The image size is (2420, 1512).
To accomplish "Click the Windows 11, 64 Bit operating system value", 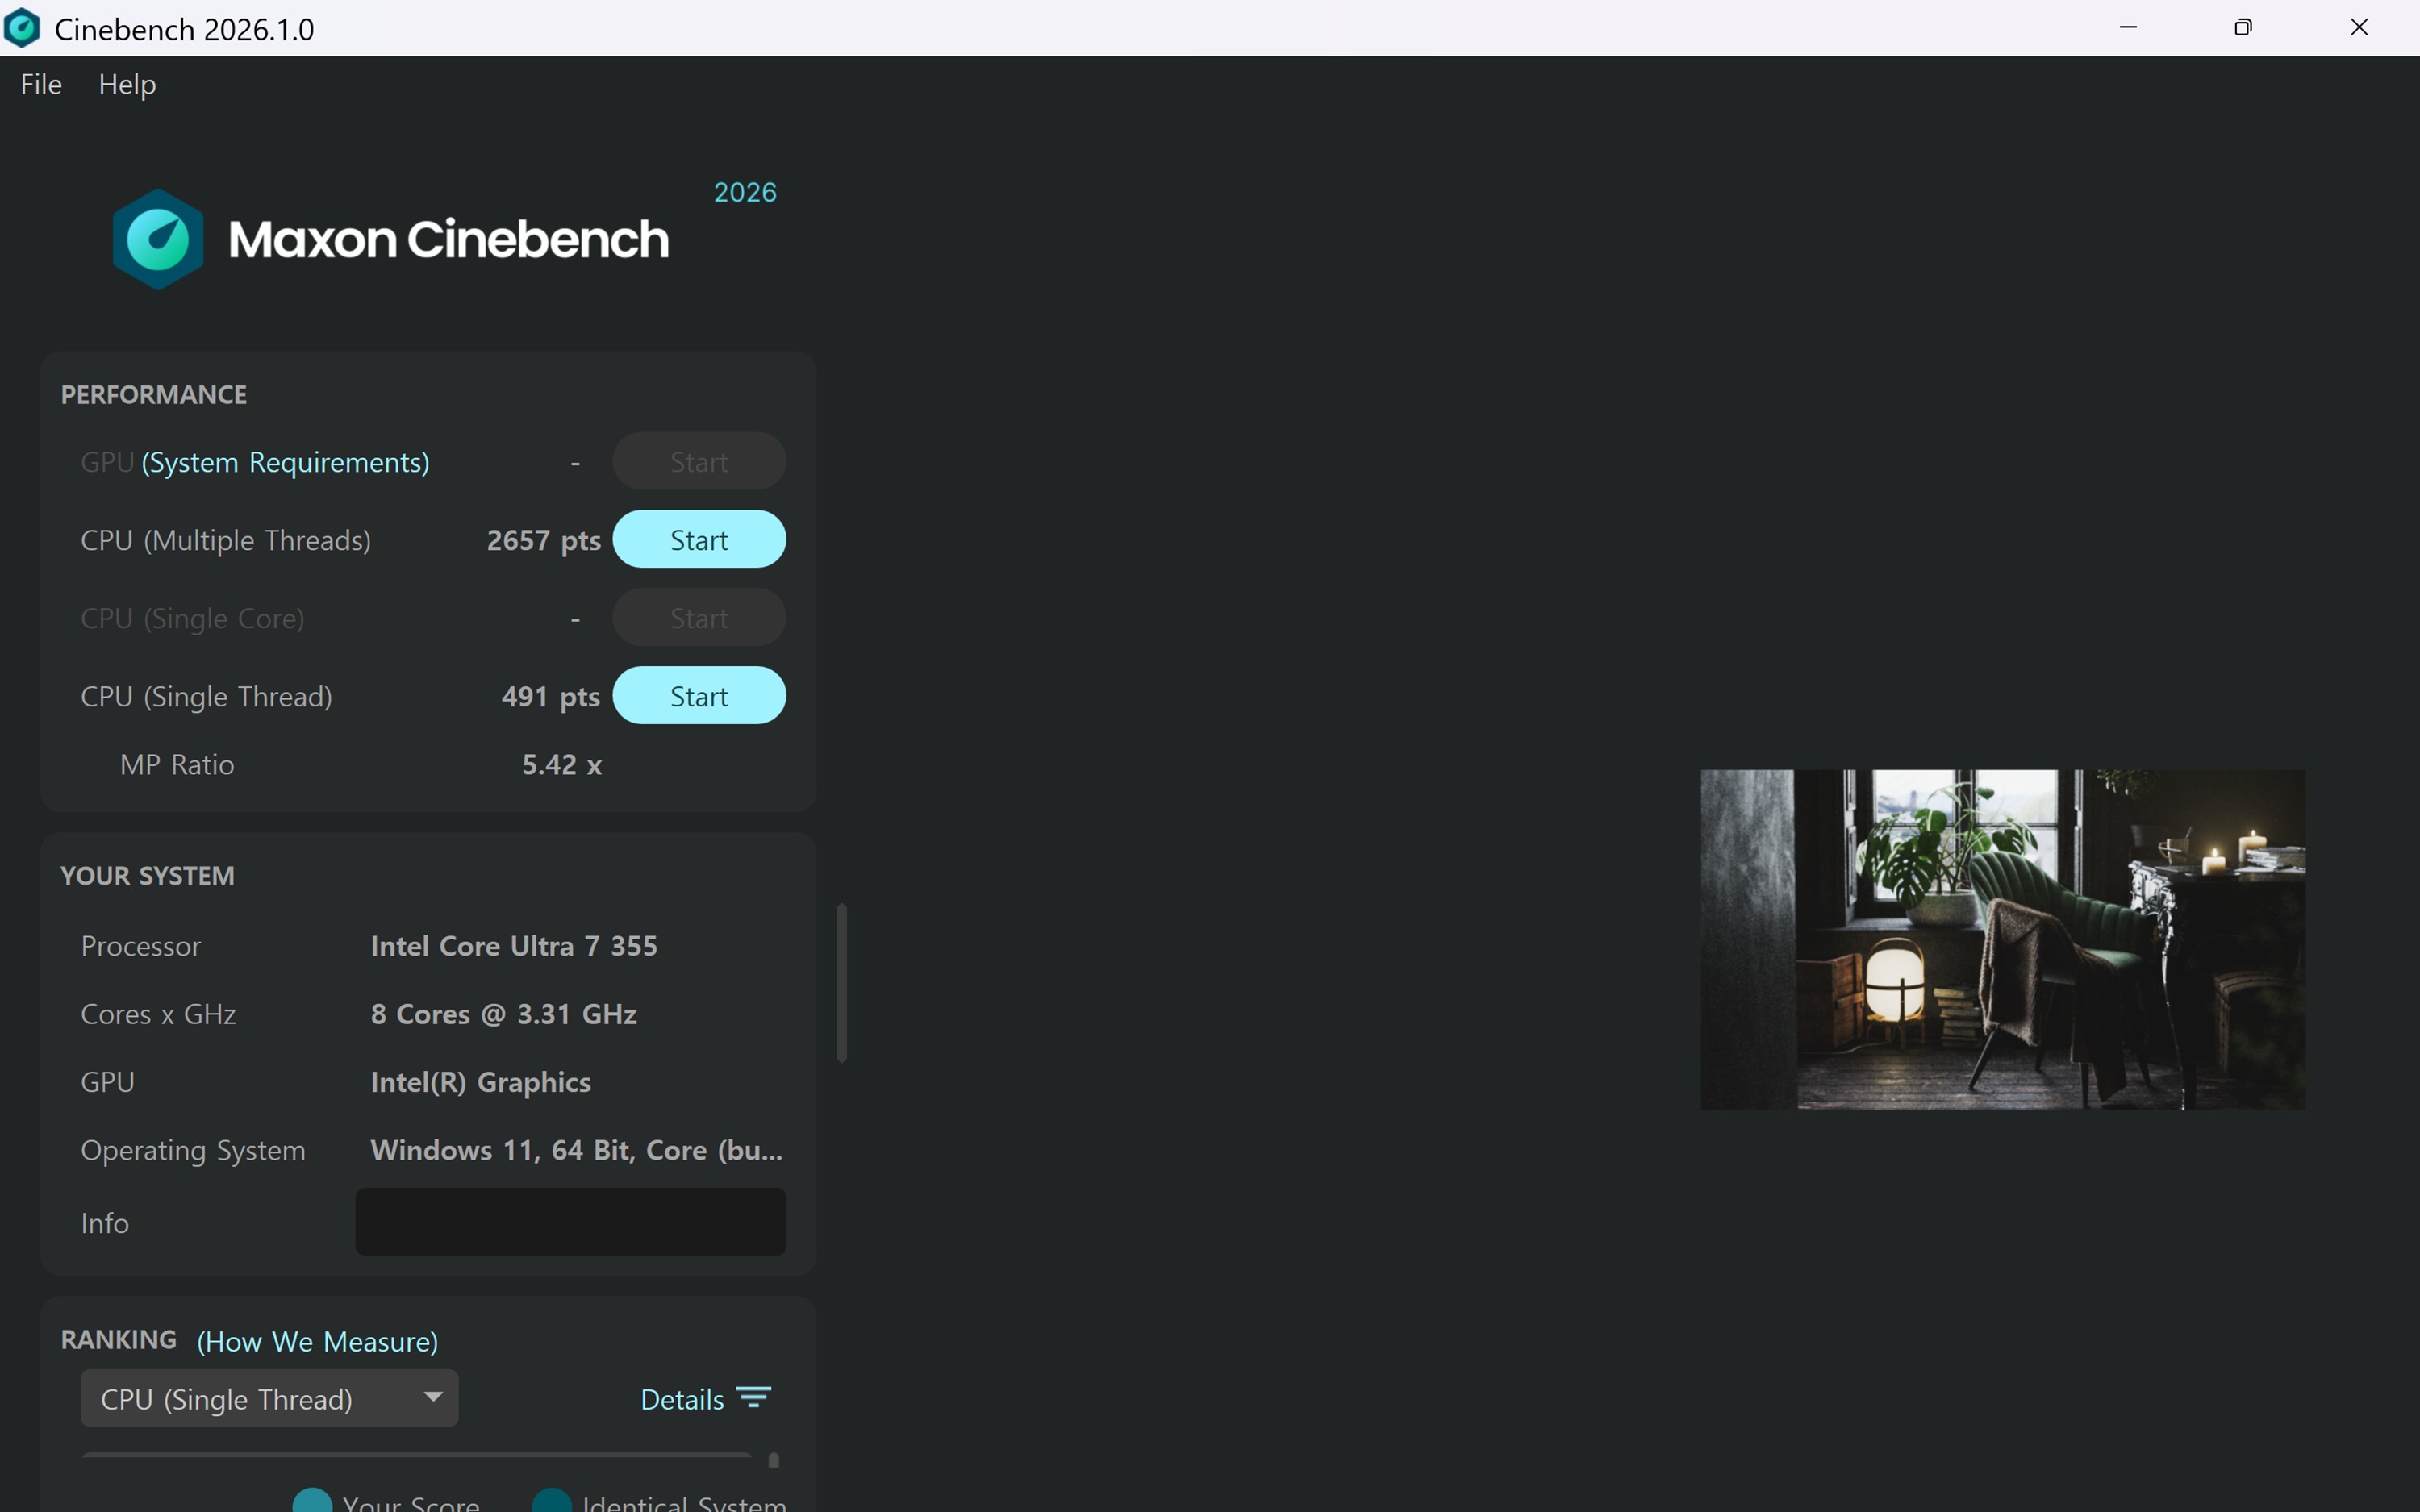I will pyautogui.click(x=577, y=1150).
